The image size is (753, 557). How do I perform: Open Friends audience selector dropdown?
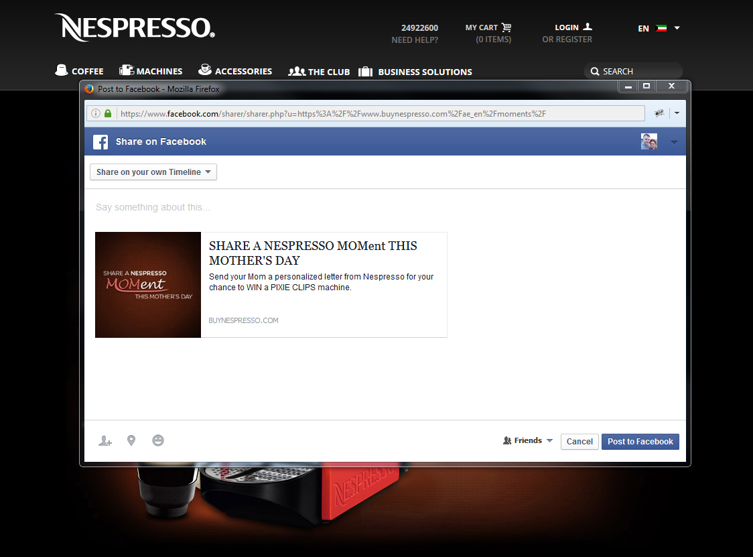(x=528, y=440)
